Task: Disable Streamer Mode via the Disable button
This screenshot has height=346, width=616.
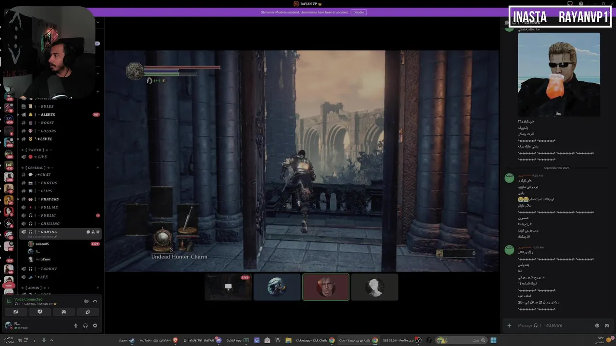Action: [x=359, y=12]
